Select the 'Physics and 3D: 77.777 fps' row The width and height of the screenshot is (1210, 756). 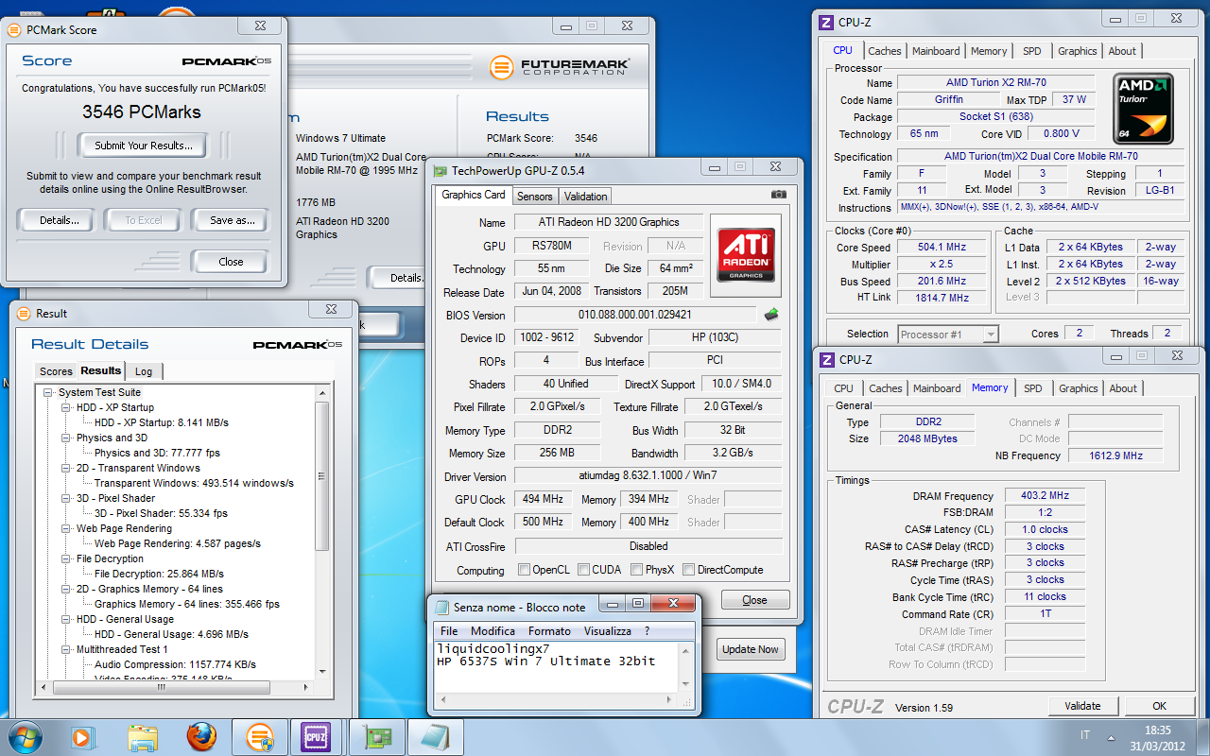[x=157, y=453]
